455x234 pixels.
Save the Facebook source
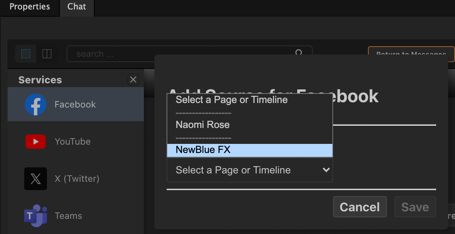[415, 207]
